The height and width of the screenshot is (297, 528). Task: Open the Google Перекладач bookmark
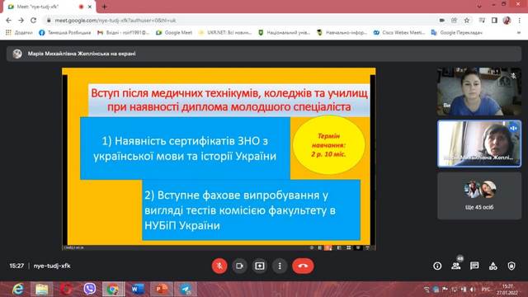click(x=457, y=33)
